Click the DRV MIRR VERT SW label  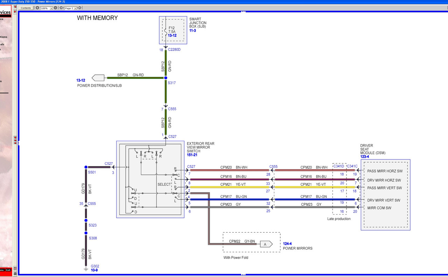click(384, 200)
